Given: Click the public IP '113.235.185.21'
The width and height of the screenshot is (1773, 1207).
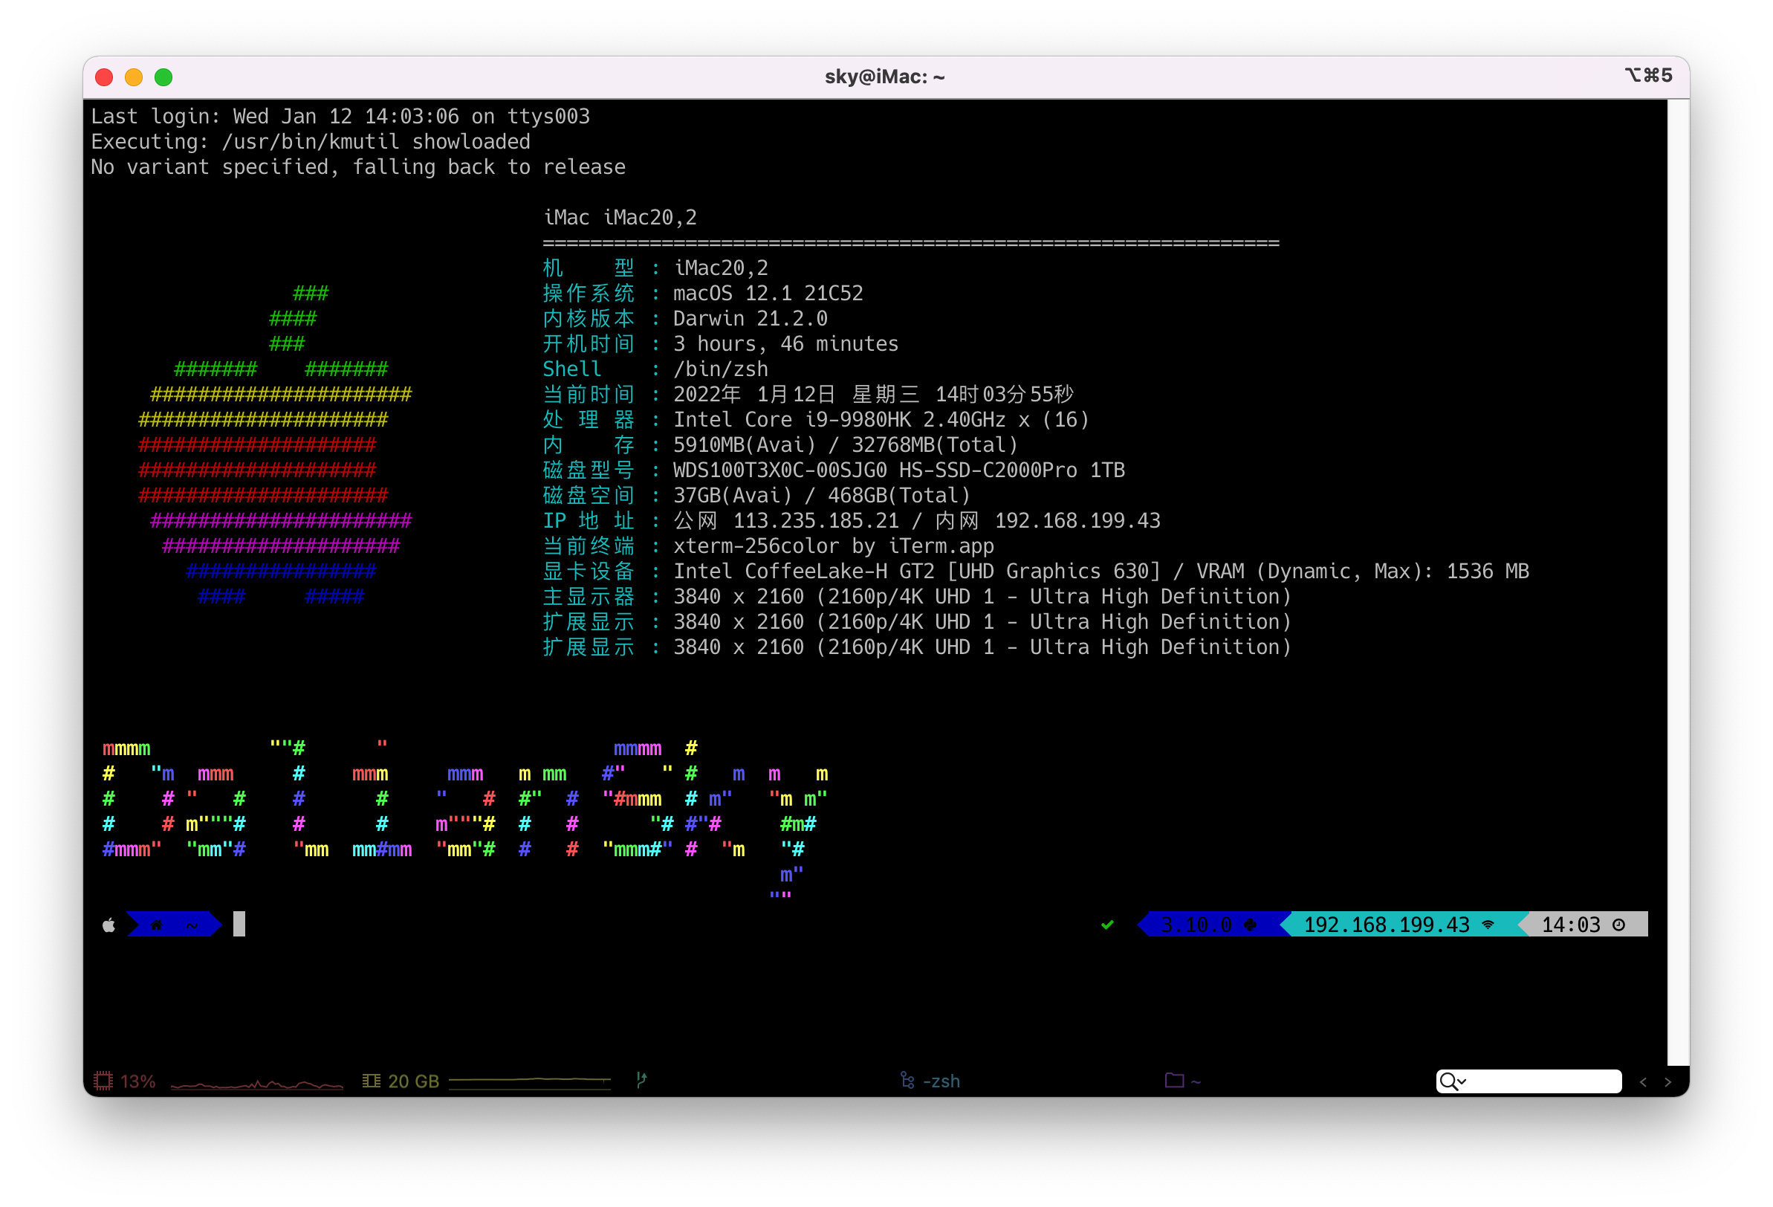Looking at the screenshot, I should coord(816,520).
